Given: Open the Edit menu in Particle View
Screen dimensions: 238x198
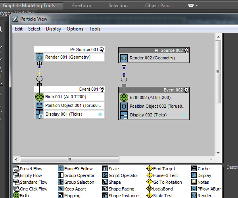Looking at the screenshot, I should [19, 29].
